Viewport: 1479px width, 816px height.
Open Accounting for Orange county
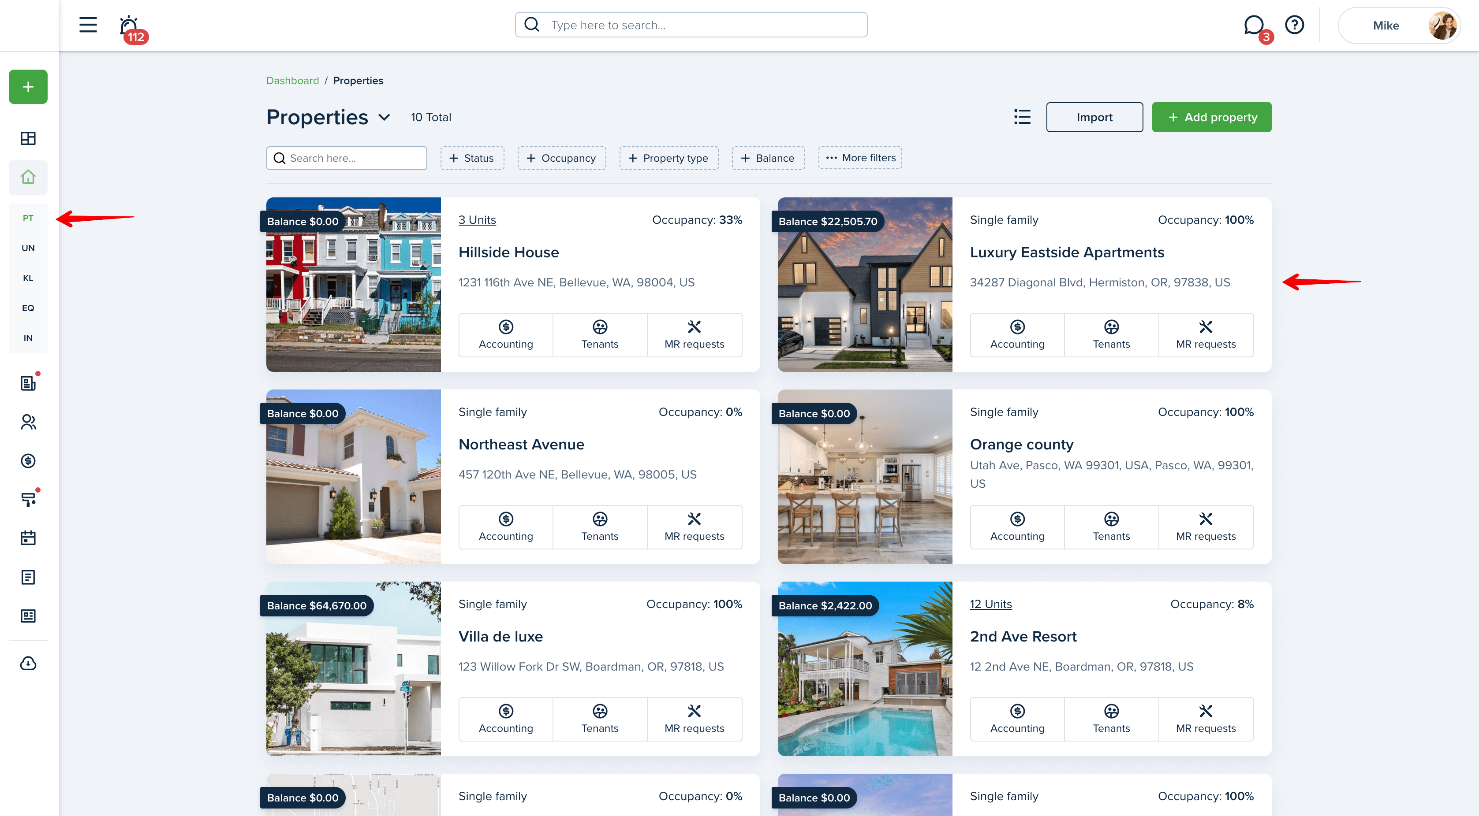pyautogui.click(x=1017, y=527)
